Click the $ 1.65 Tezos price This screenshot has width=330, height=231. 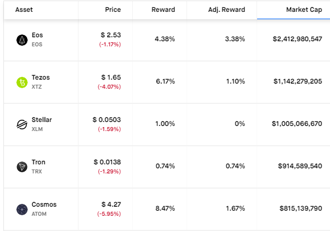(111, 77)
